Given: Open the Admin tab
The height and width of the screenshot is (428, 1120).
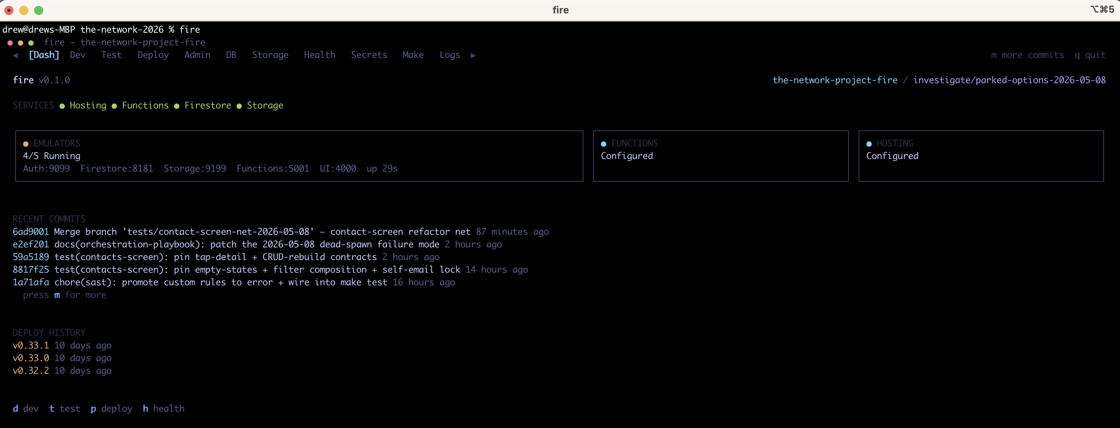Looking at the screenshot, I should tap(197, 55).
